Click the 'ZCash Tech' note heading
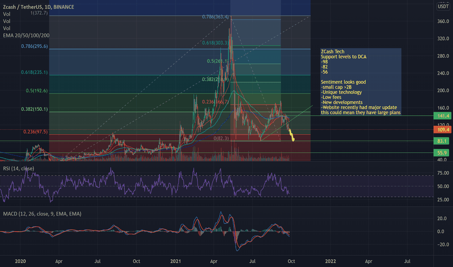This screenshot has width=453, height=267. (332, 51)
